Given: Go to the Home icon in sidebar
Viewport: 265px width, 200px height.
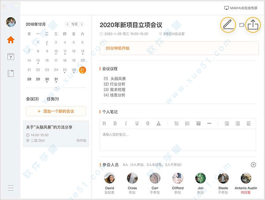Looking at the screenshot, I should click(x=11, y=40).
